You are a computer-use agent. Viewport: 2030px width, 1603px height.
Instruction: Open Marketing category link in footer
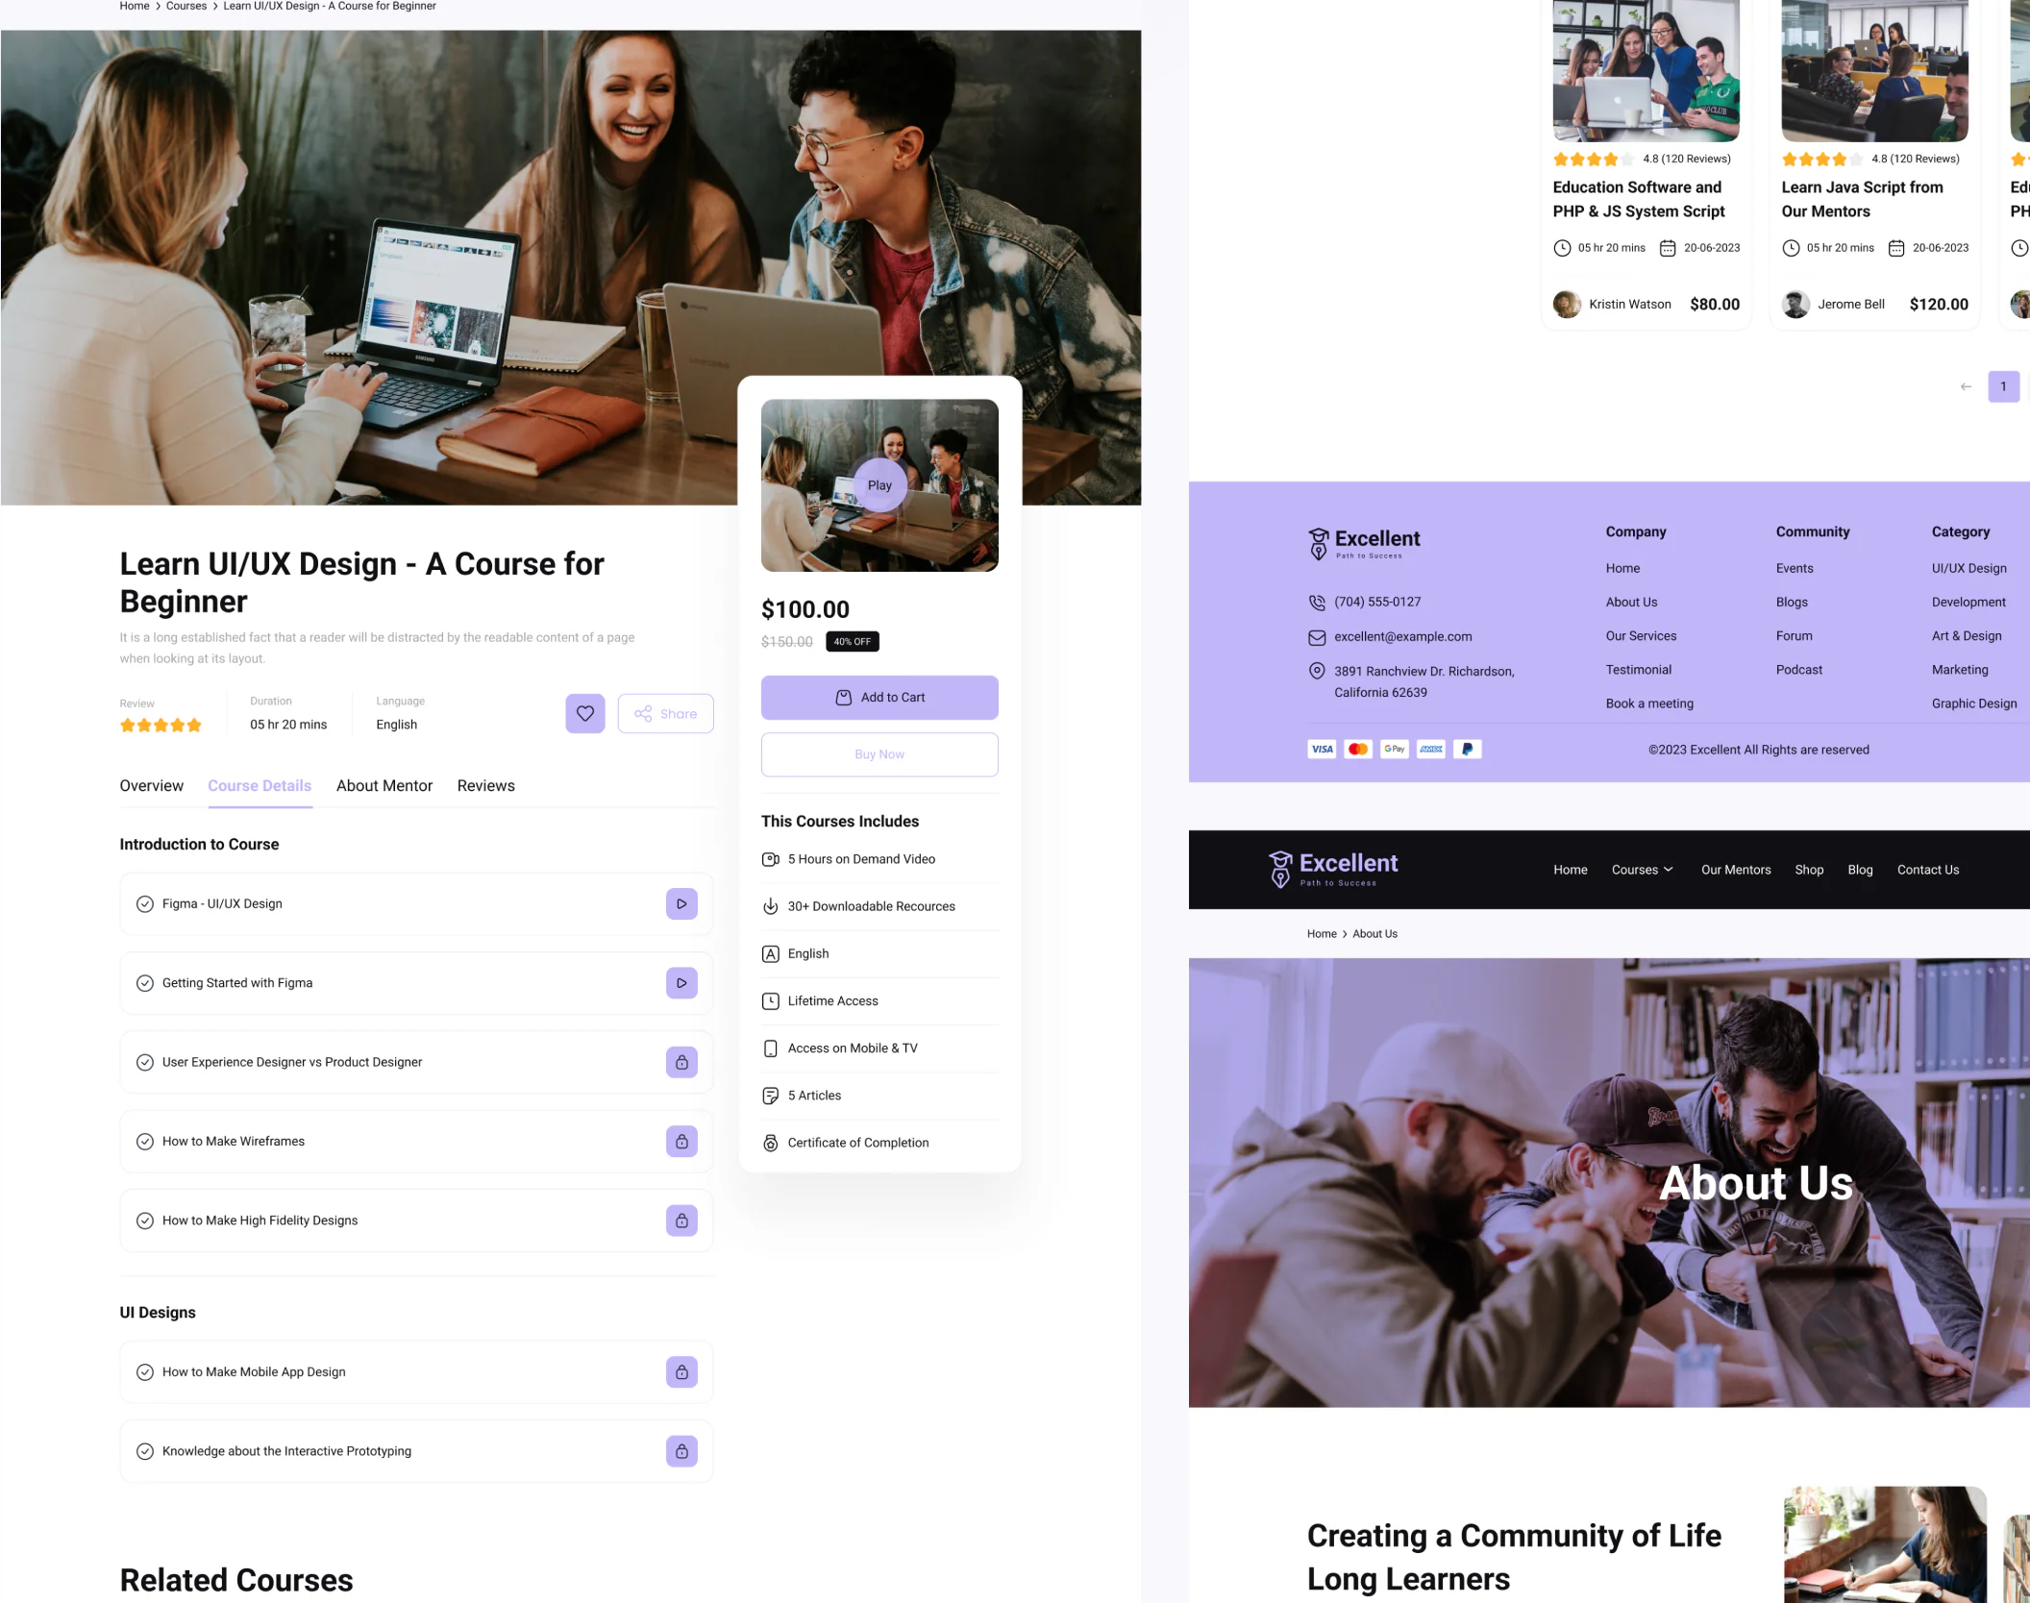click(x=1960, y=670)
